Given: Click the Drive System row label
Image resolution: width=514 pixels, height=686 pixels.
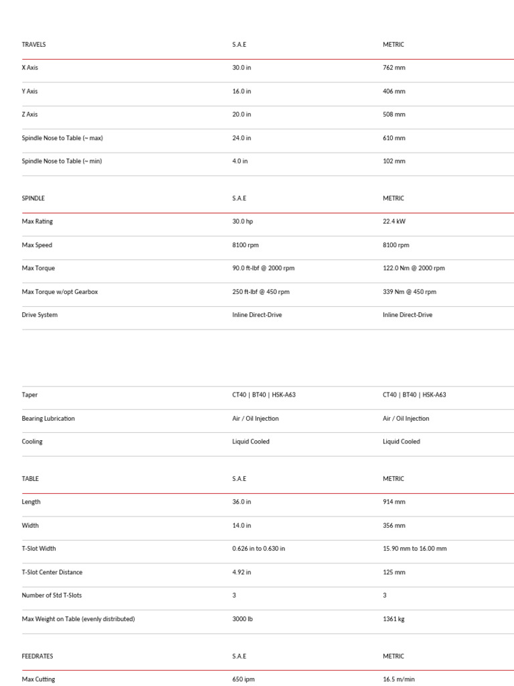Looking at the screenshot, I should coord(39,315).
